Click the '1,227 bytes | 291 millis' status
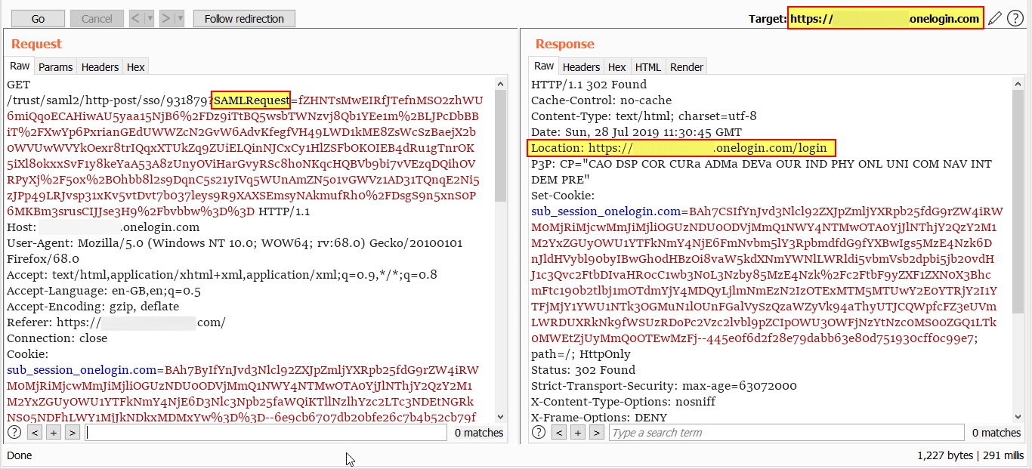Image resolution: width=1032 pixels, height=469 pixels. pos(971,455)
